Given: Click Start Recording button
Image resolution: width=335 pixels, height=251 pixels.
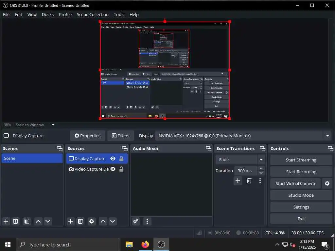Looking at the screenshot, I should tap(301, 172).
